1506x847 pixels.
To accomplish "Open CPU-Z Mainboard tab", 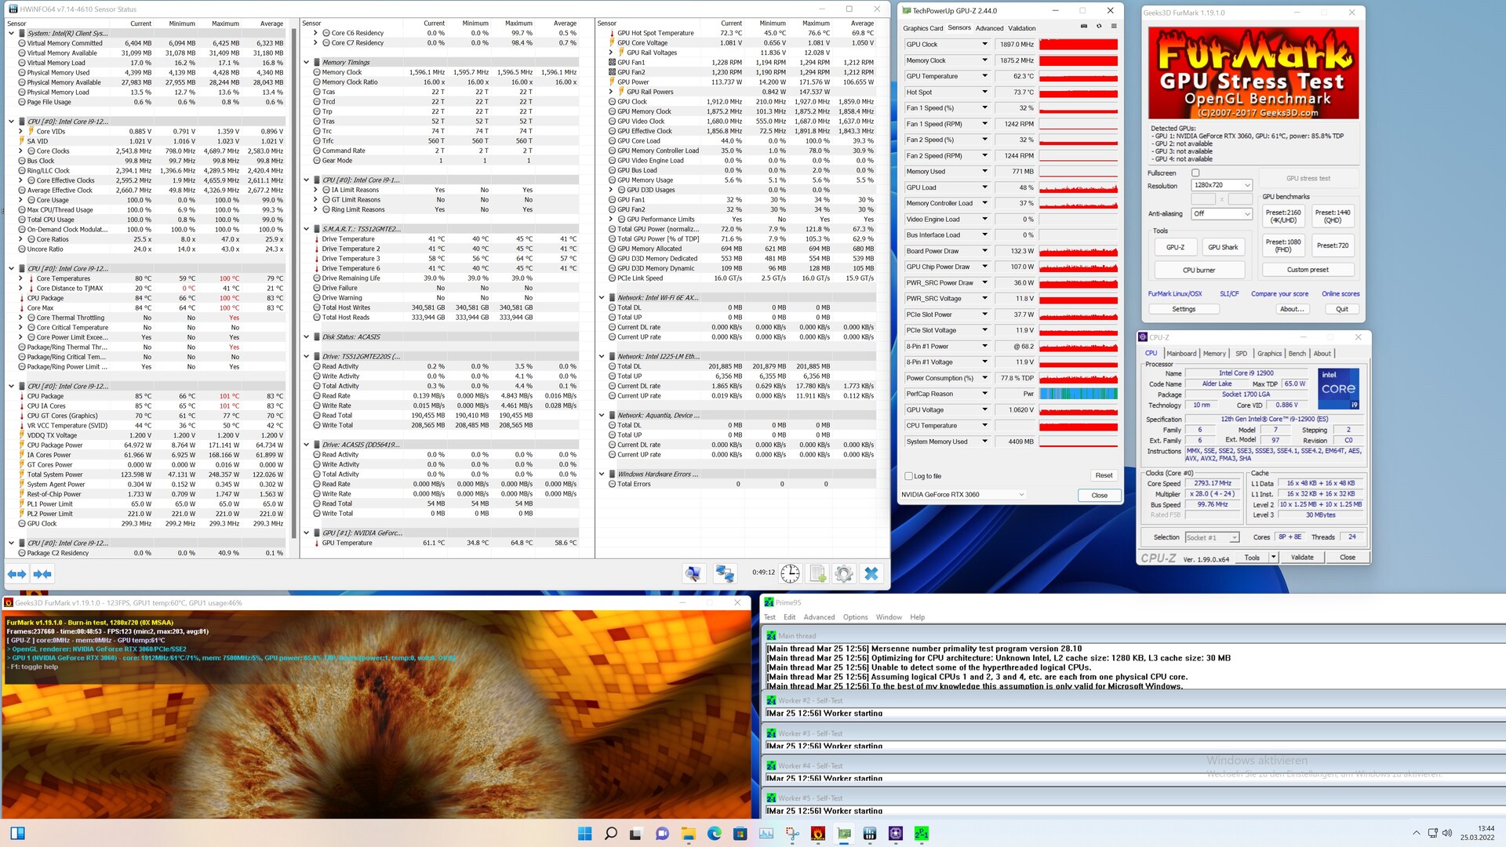I will tap(1181, 354).
